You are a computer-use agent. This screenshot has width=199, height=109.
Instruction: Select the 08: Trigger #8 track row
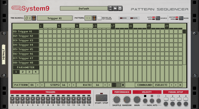click(x=26, y=63)
